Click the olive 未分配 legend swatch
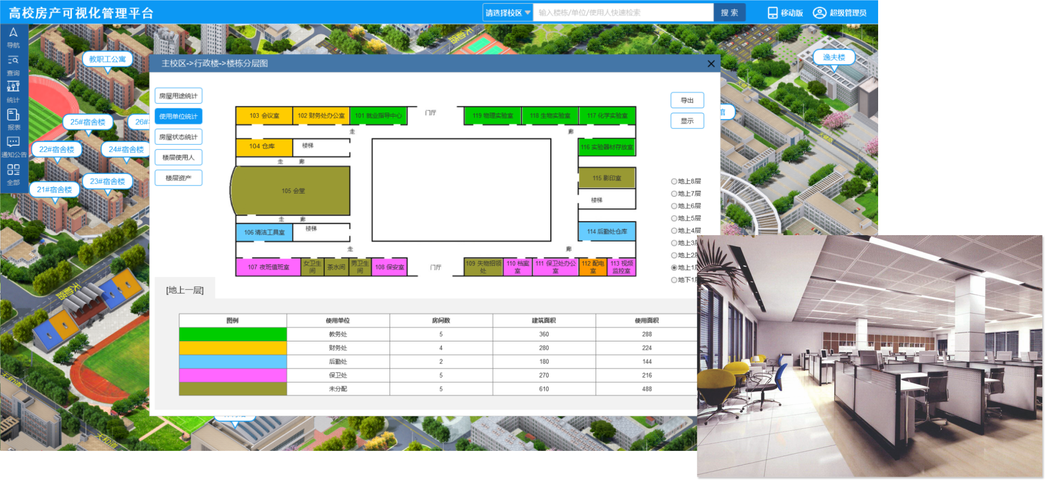This screenshot has width=1045, height=480. 233,389
